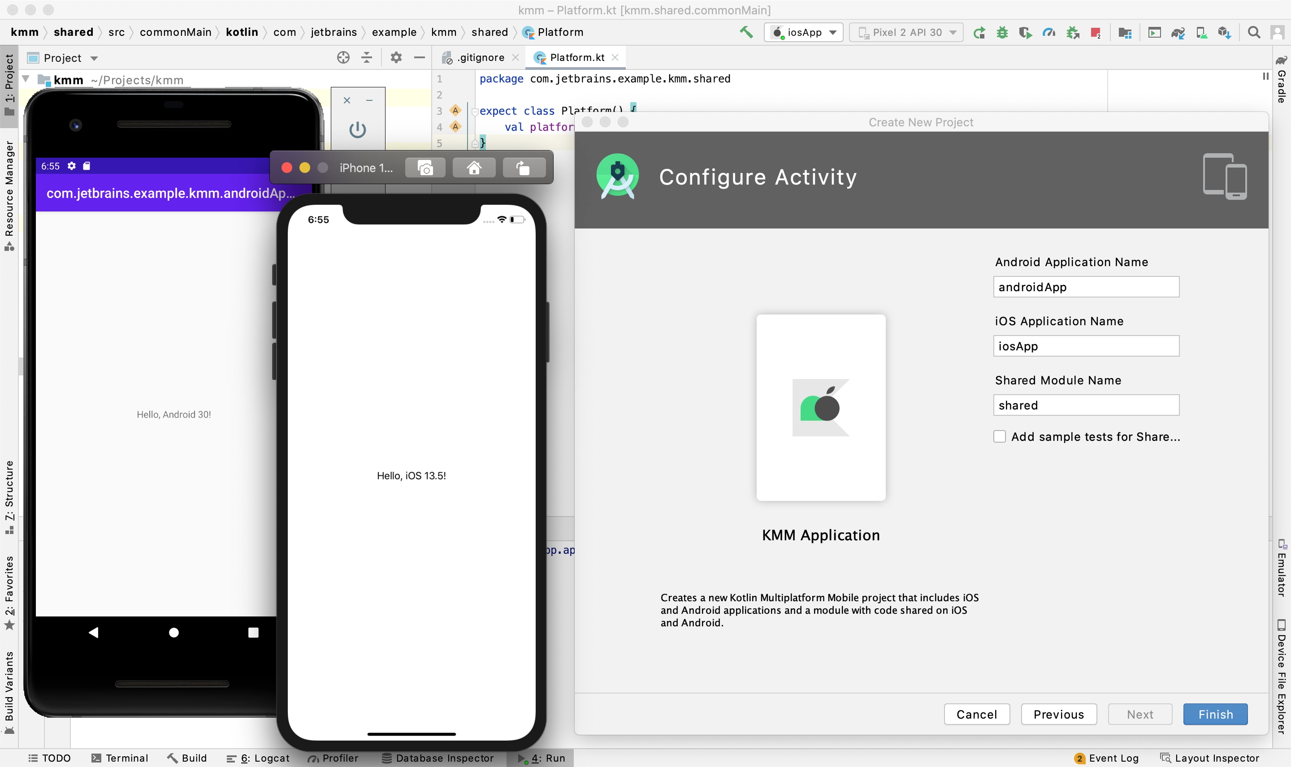Click the Android Application Name input field
This screenshot has height=767, width=1291.
tap(1086, 287)
